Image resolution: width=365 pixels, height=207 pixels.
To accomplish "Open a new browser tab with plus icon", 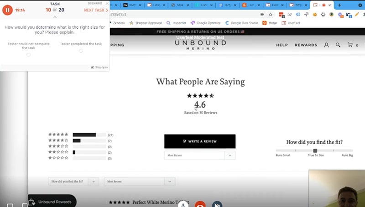I will click(x=339, y=5).
